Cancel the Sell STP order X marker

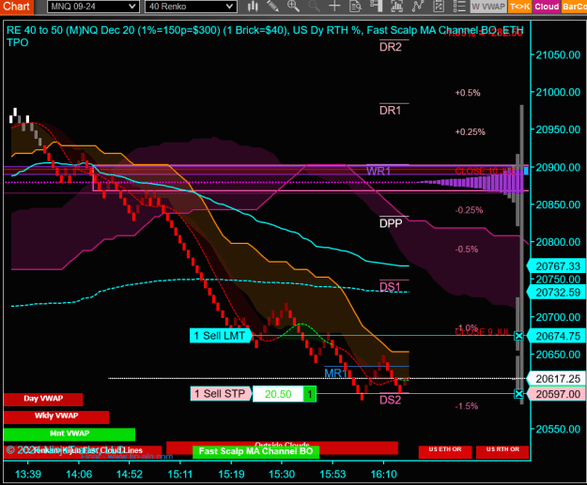518,394
